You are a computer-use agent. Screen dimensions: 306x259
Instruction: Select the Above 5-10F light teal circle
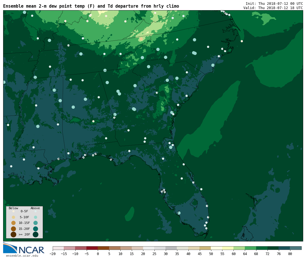coord(35,217)
